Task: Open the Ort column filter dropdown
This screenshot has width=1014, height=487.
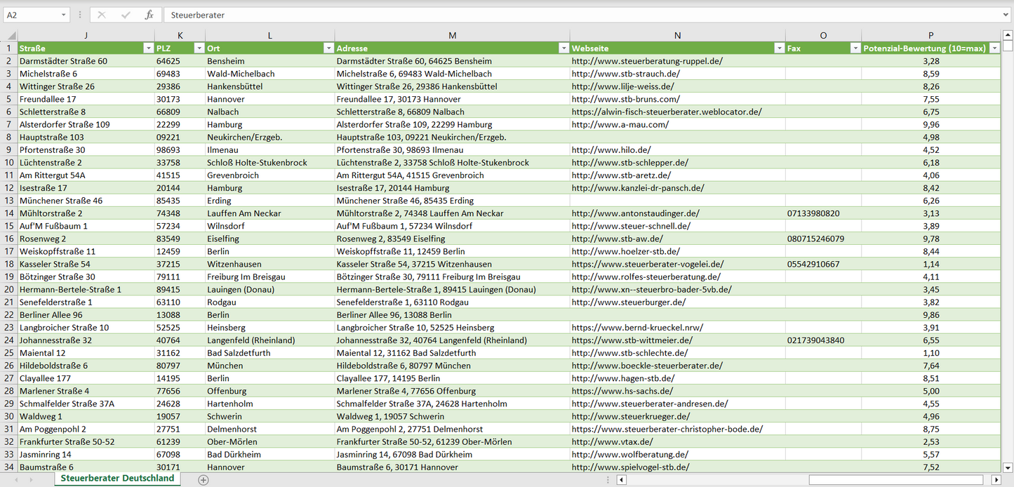Action: tap(328, 48)
